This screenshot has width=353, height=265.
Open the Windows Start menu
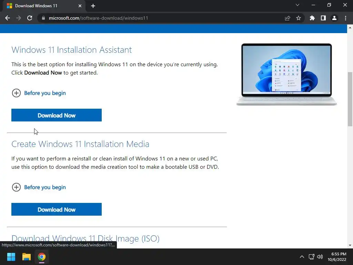tap(11, 257)
